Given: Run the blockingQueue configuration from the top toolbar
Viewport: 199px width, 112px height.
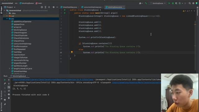Looking at the screenshot, I should coord(169,3).
